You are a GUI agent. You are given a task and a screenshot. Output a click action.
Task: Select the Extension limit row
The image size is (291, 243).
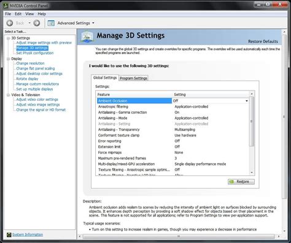tap(173, 147)
